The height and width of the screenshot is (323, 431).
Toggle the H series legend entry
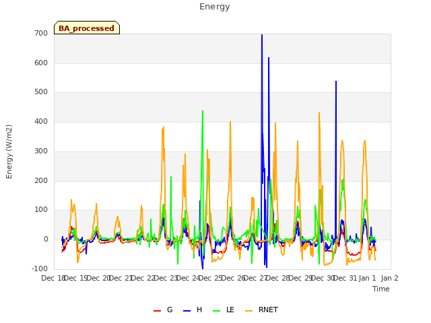coord(193,310)
